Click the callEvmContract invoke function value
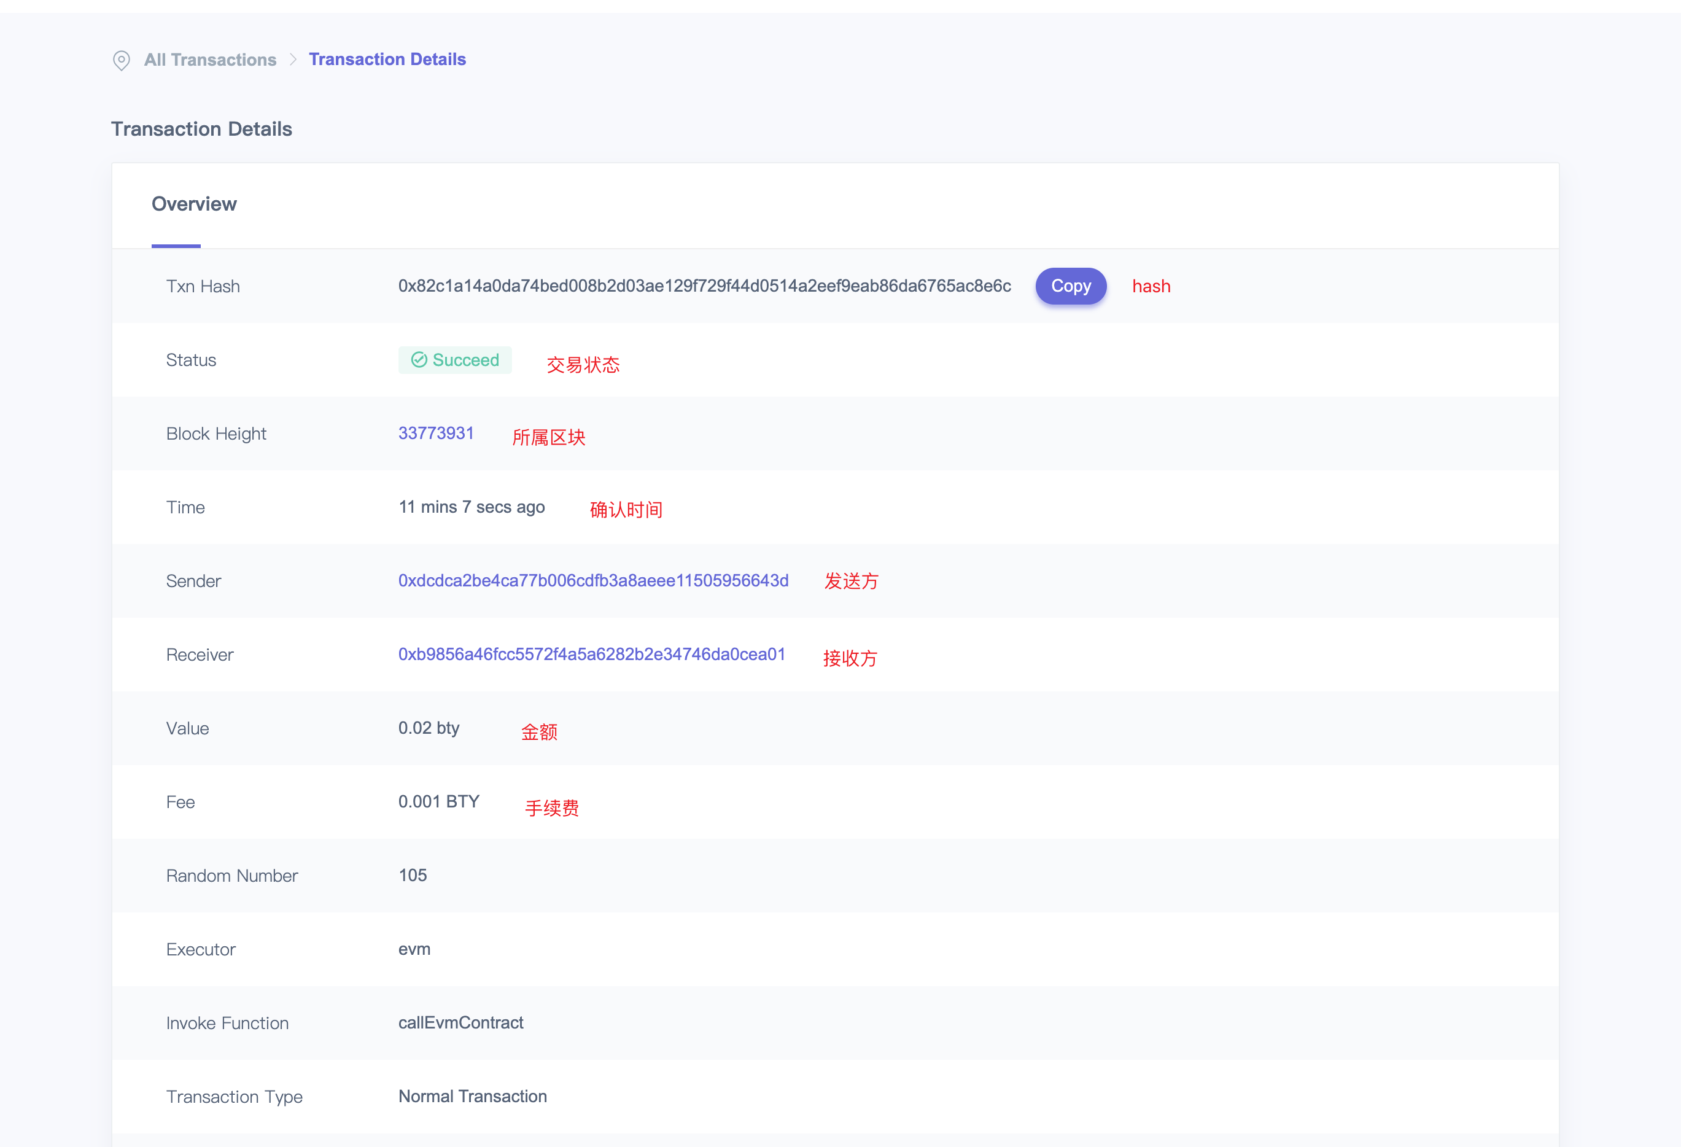 pos(460,1022)
